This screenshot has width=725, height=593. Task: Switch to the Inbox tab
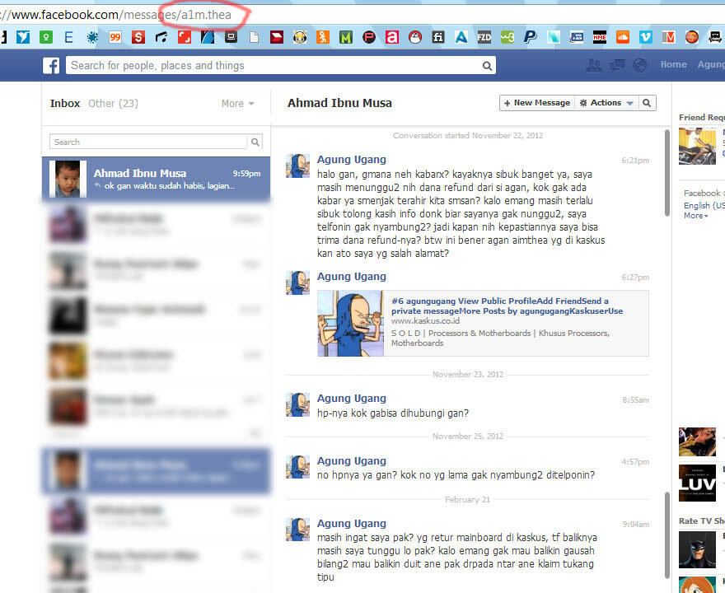65,104
